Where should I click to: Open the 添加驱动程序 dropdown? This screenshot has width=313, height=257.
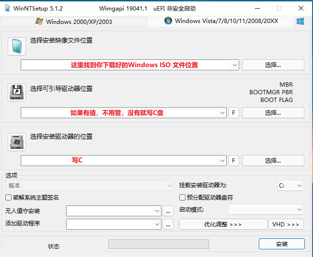pos(114,224)
